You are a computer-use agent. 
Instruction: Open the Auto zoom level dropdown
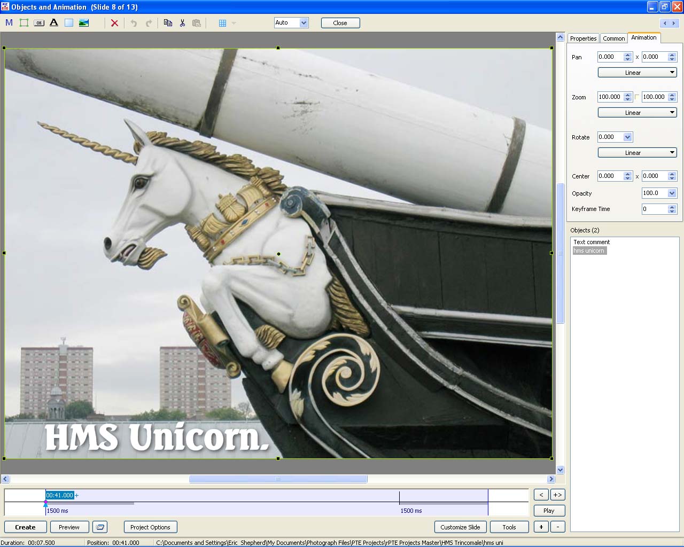point(304,22)
